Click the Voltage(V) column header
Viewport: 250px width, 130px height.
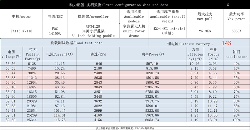click(11, 54)
